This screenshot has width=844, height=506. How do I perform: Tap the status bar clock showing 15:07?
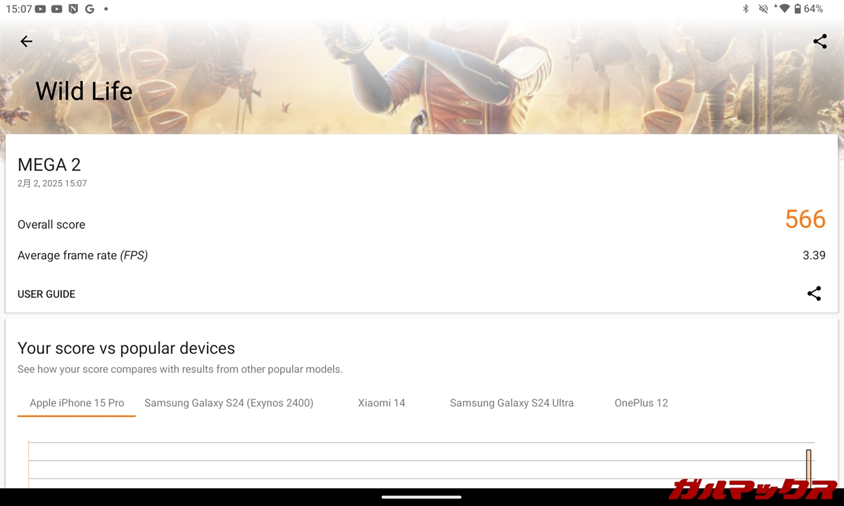coord(18,9)
